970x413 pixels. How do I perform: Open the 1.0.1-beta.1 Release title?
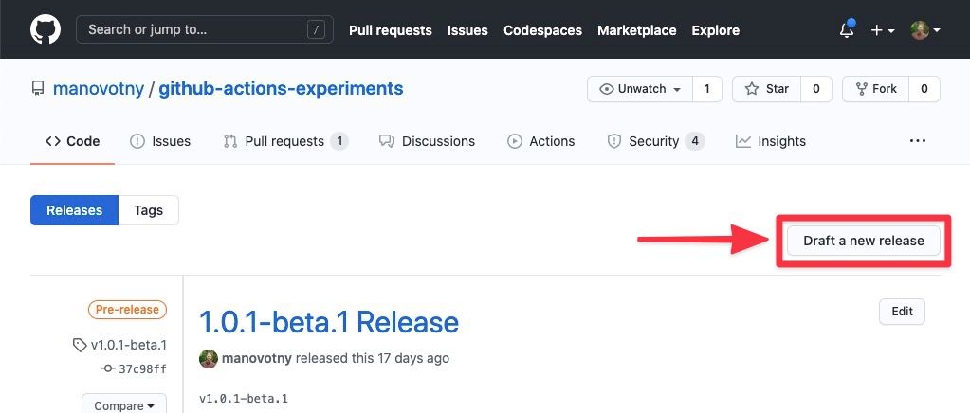(x=329, y=322)
